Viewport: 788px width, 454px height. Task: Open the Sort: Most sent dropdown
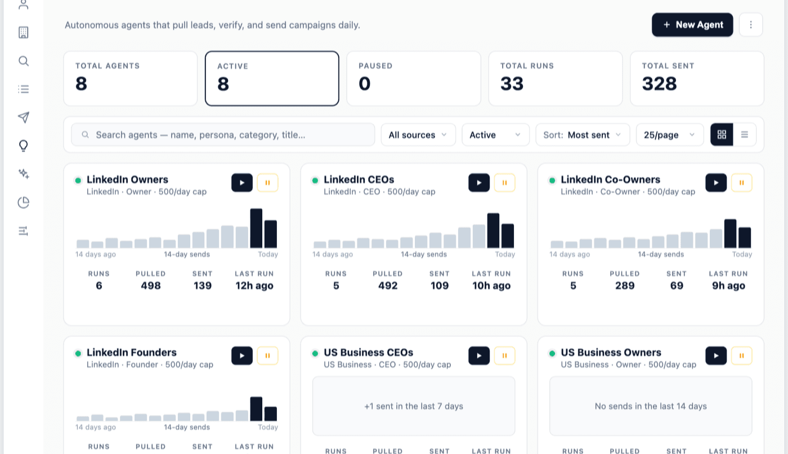click(583, 135)
